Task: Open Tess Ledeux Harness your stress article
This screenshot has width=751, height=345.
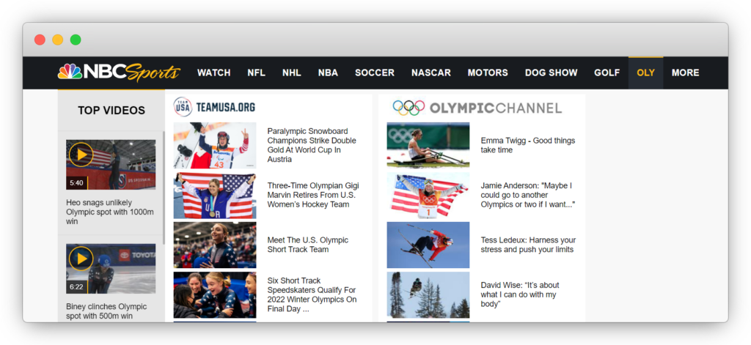Action: point(528,245)
